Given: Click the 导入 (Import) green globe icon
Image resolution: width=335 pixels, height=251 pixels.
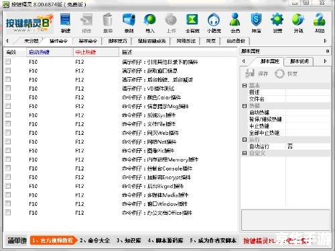Looking at the screenshot, I should point(150,23).
